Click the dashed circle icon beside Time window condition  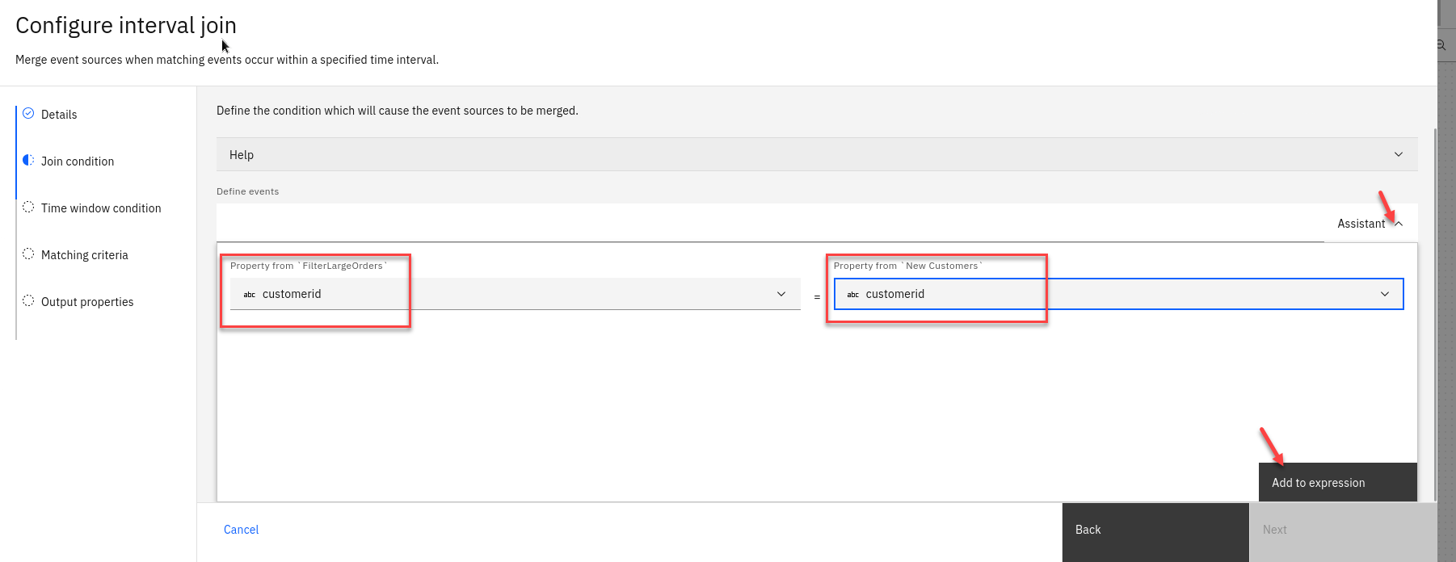pos(28,208)
